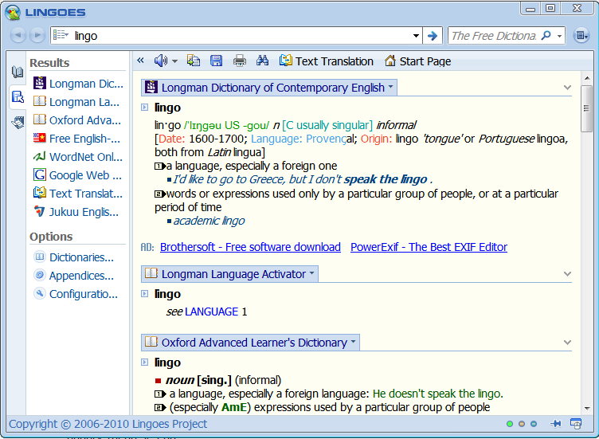Open the main menu button at top right
Viewport: 599px width, 439px height.
coord(581,36)
